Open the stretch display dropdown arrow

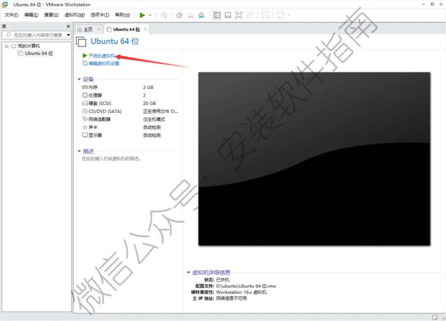click(x=288, y=15)
